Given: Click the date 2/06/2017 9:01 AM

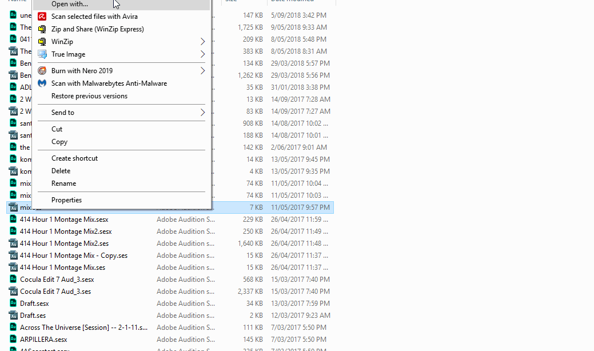Looking at the screenshot, I should tap(298, 147).
